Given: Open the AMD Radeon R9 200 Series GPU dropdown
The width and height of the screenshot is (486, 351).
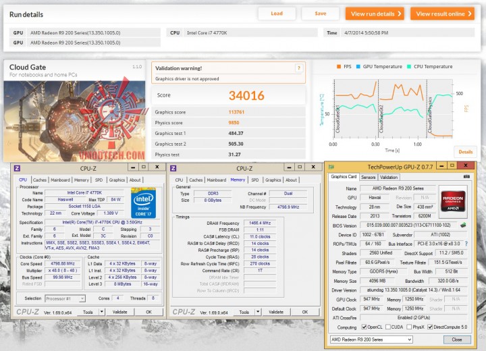Looking at the screenshot, I should [371, 340].
